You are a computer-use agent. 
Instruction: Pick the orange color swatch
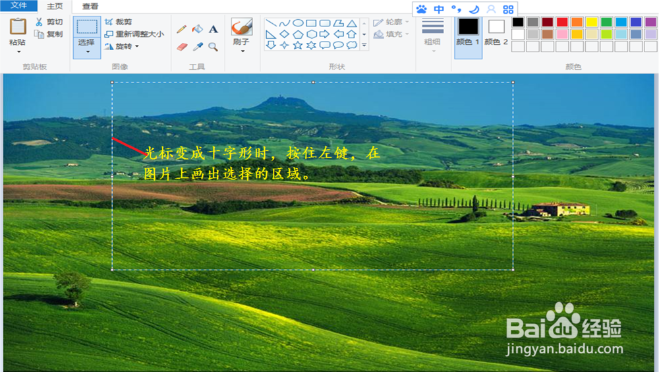(577, 22)
